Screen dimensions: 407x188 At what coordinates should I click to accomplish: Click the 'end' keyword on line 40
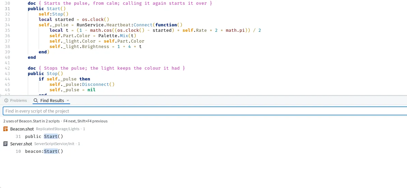coord(32,57)
